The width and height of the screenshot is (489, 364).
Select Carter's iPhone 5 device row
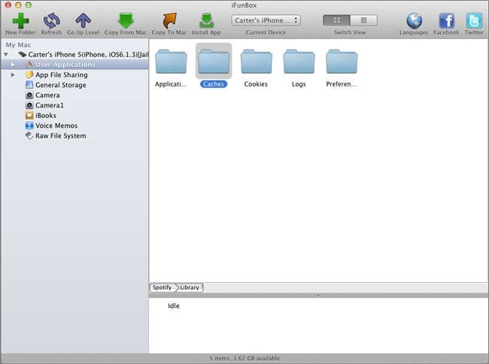(x=74, y=55)
